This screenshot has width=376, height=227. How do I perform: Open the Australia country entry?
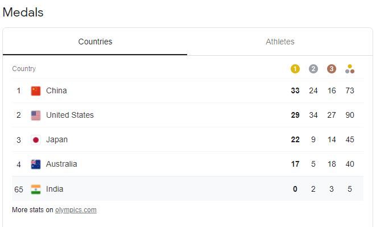[61, 164]
